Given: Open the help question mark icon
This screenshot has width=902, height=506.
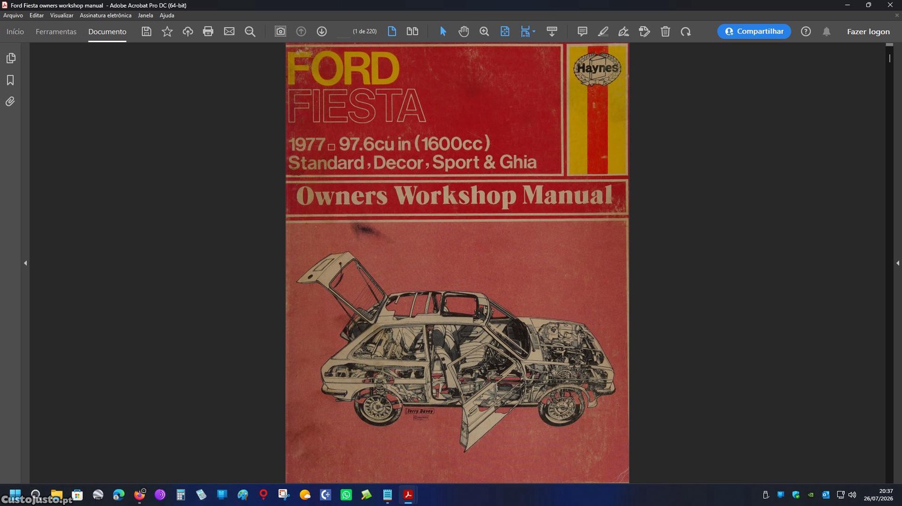Looking at the screenshot, I should coord(806,31).
